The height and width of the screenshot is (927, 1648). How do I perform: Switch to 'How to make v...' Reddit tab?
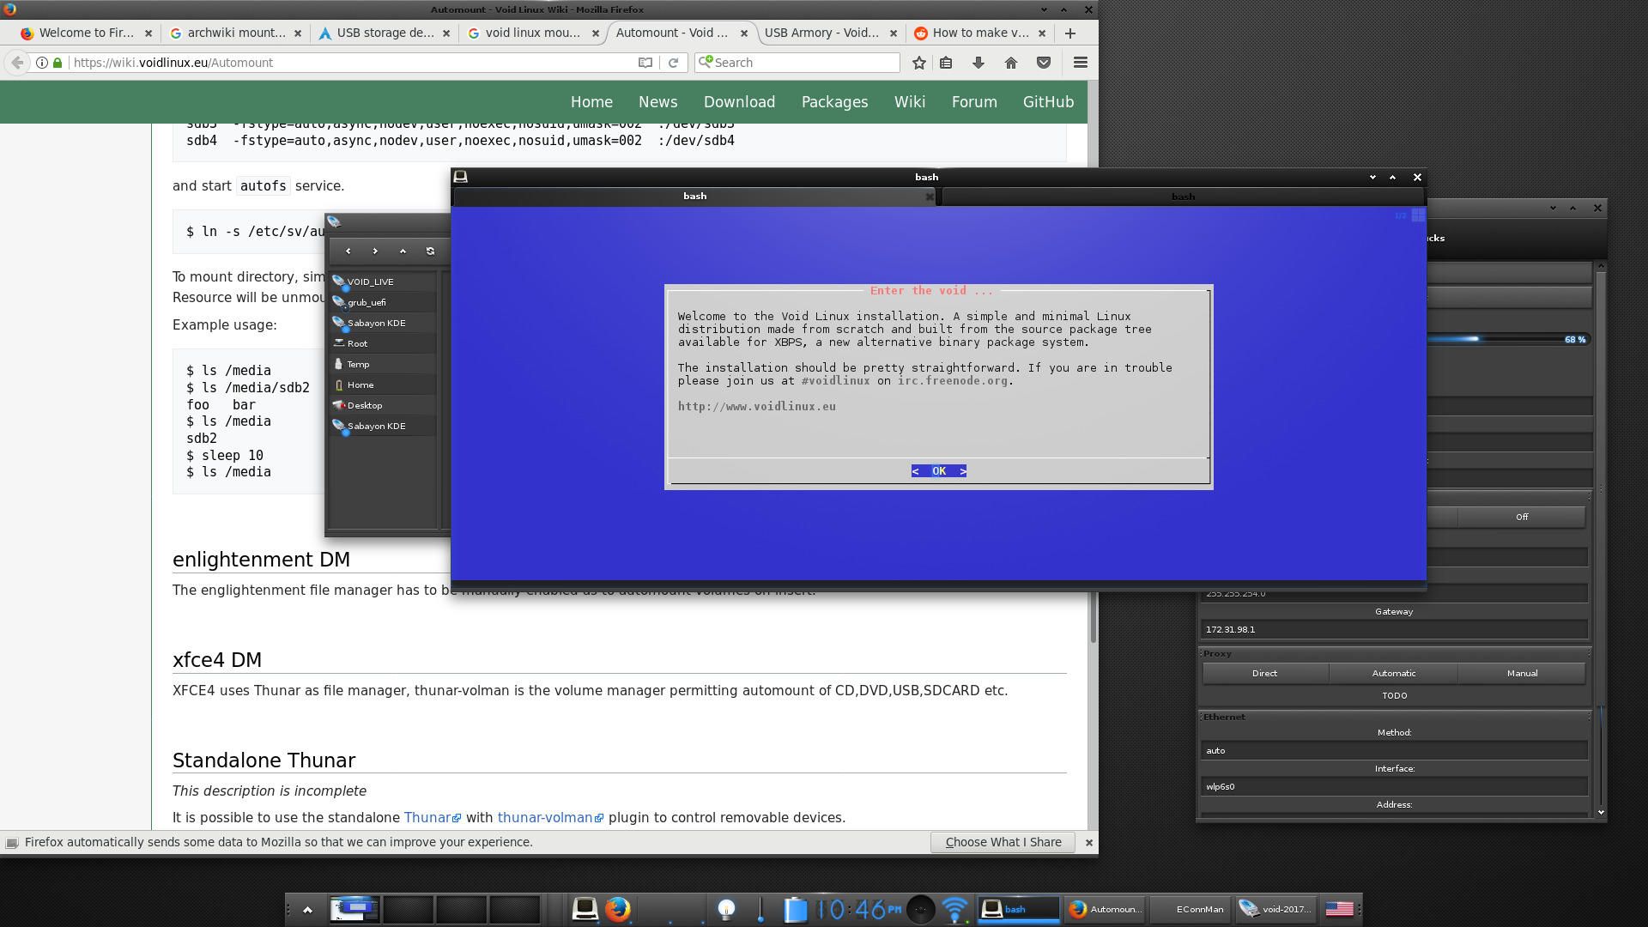coord(979,33)
